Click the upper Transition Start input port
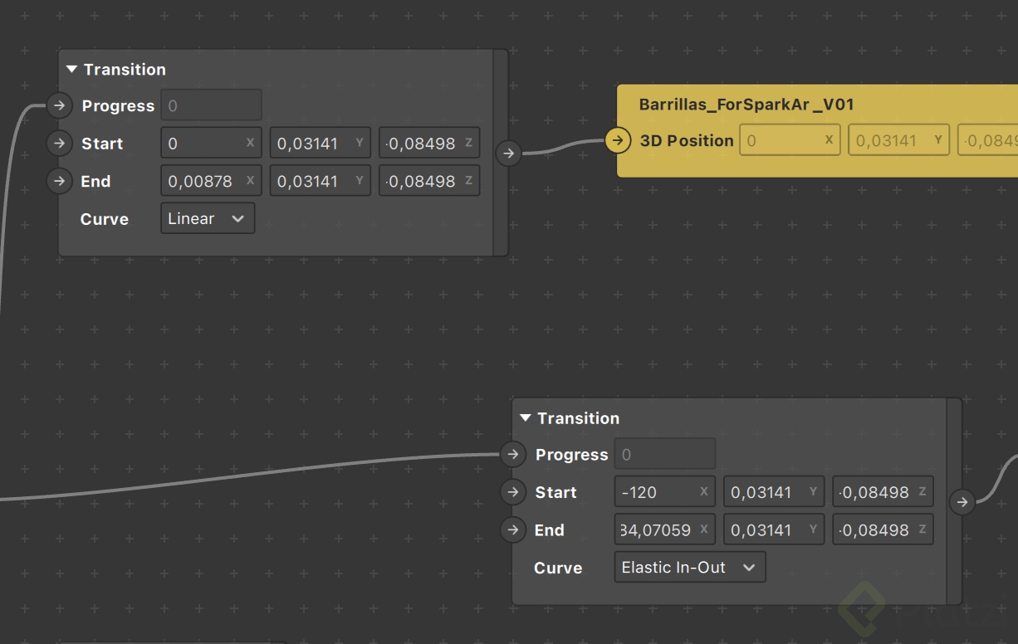Image resolution: width=1018 pixels, height=644 pixels. 59,144
